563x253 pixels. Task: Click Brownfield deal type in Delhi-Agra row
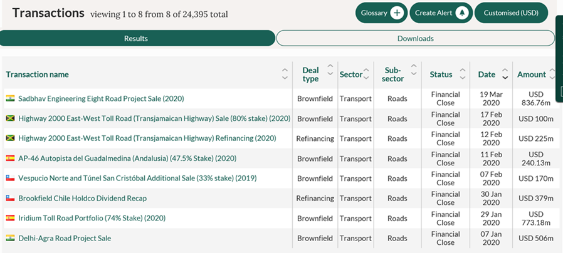pyautogui.click(x=315, y=239)
